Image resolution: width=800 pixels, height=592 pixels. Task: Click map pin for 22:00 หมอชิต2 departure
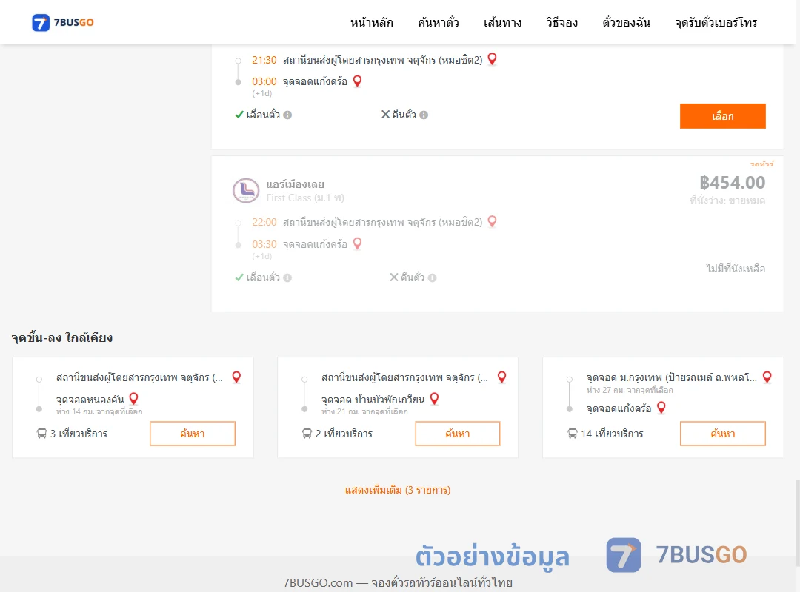pyautogui.click(x=493, y=221)
